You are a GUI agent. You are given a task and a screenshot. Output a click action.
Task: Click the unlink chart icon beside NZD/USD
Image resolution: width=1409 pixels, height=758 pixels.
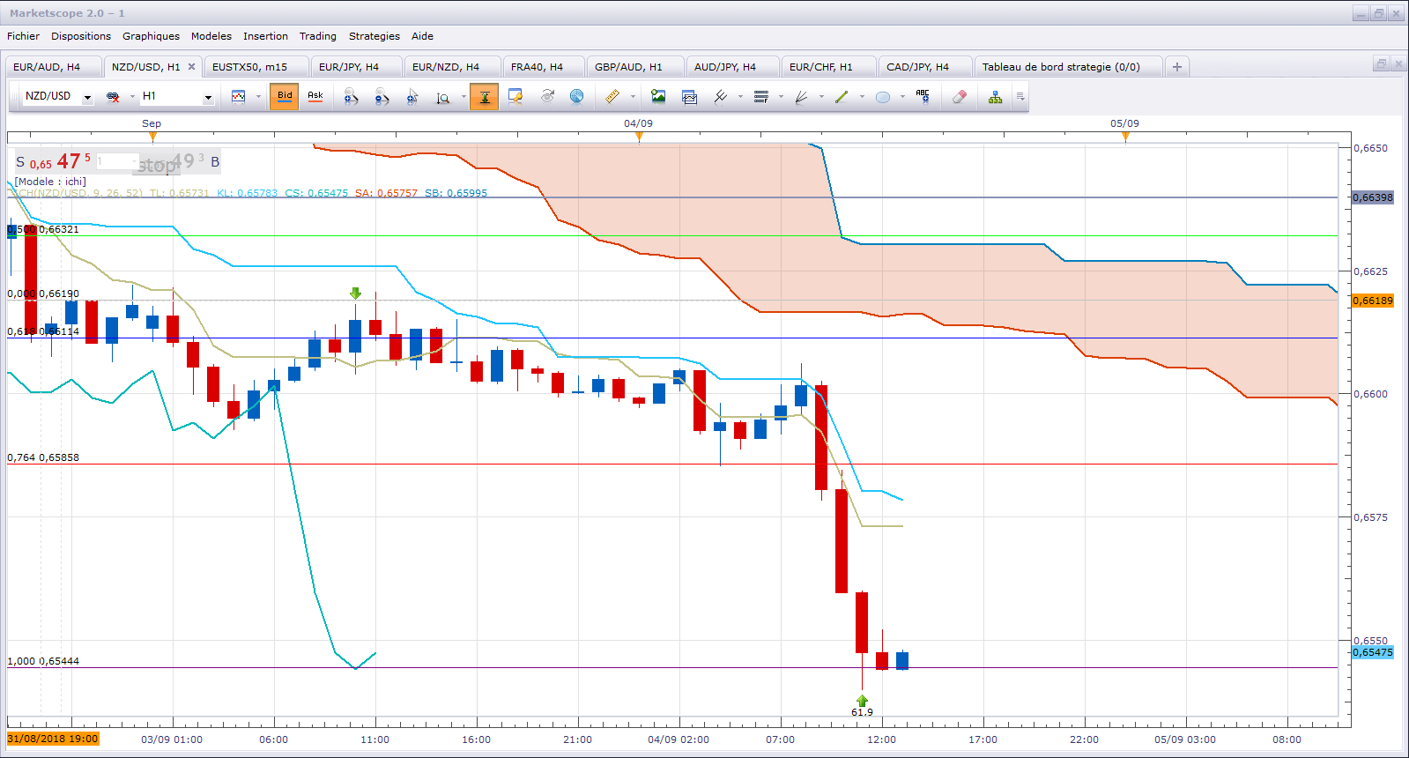113,97
